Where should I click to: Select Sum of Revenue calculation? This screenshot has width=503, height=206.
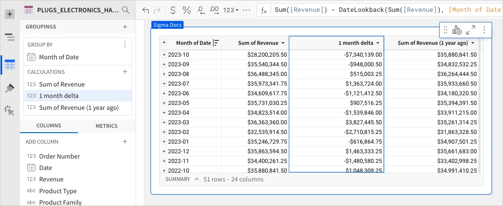pyautogui.click(x=77, y=84)
